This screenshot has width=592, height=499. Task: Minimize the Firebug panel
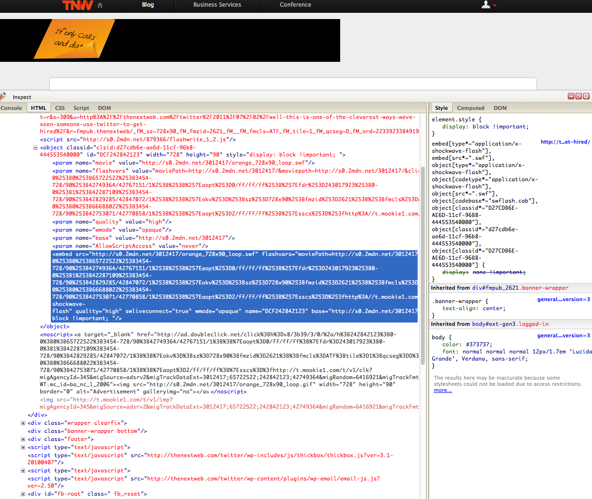(x=571, y=96)
